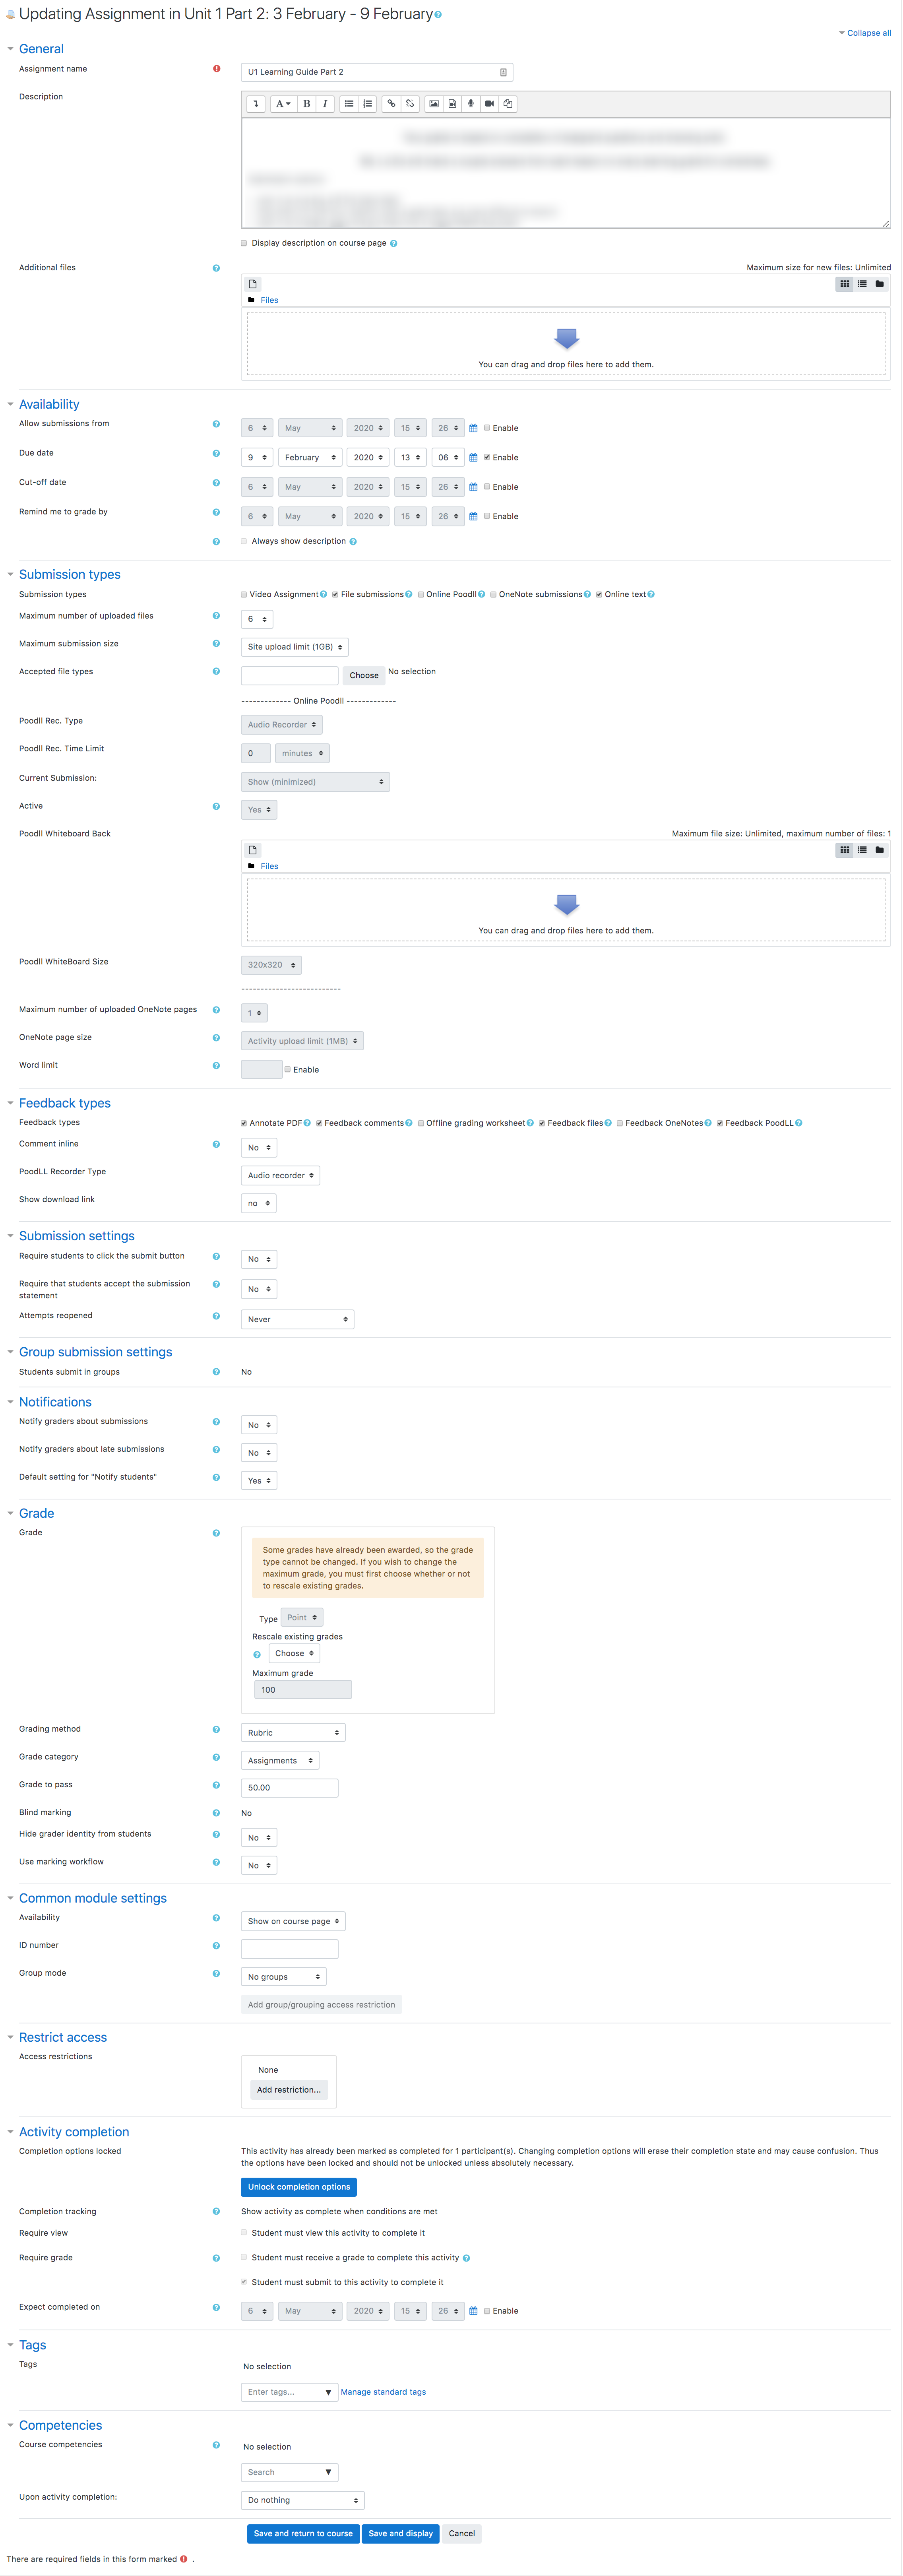Disable the Due date Enable checkbox
The width and height of the screenshot is (903, 2576).
[x=487, y=458]
